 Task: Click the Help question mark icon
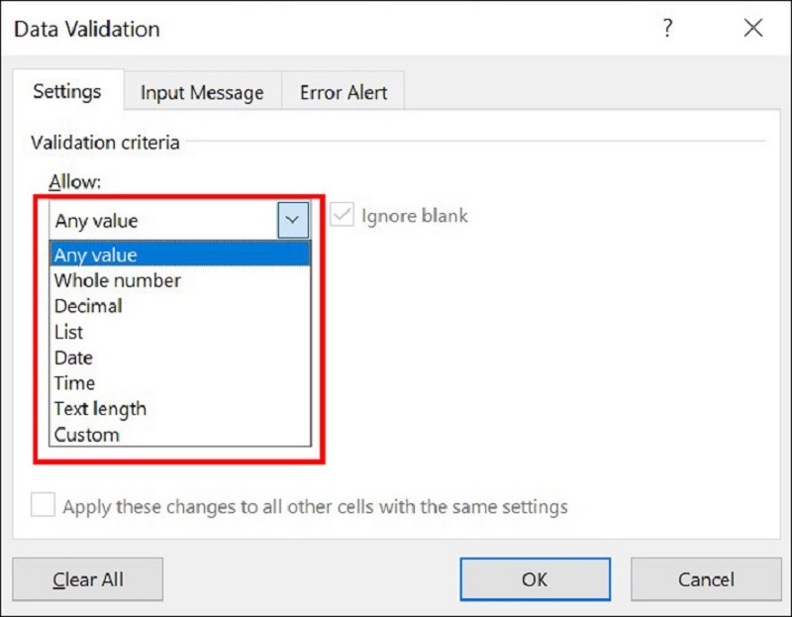(668, 29)
